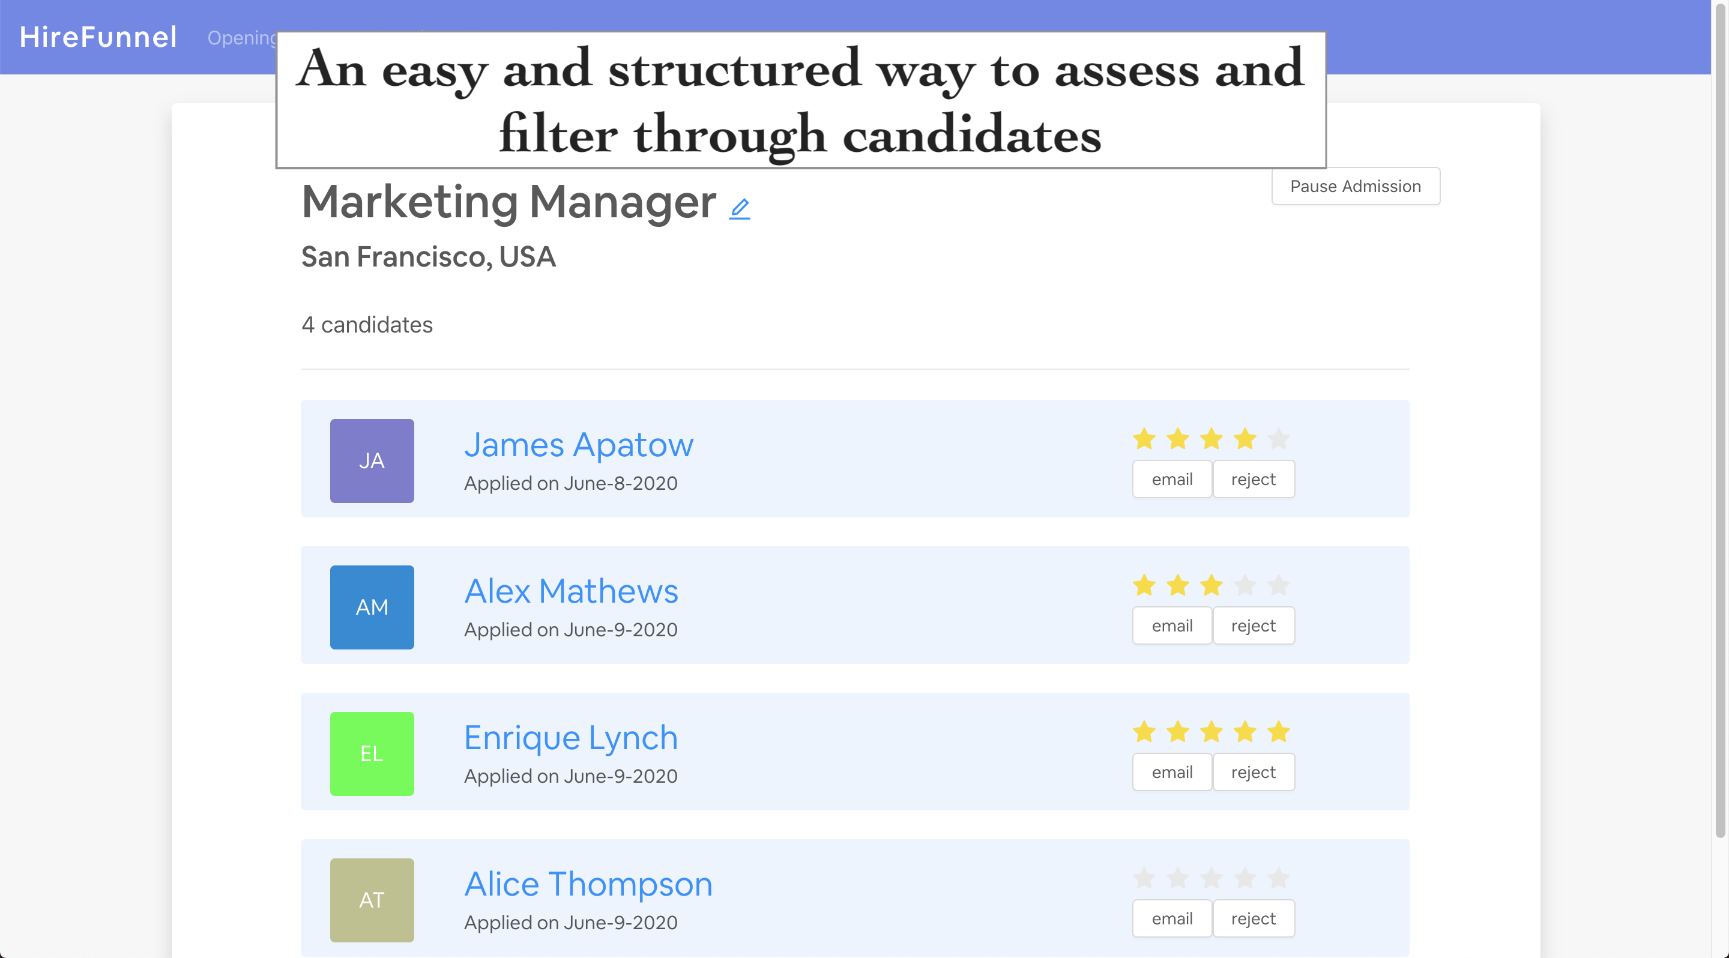The height and width of the screenshot is (958, 1729).
Task: Click the green EL avatar tile
Action: pos(372,753)
